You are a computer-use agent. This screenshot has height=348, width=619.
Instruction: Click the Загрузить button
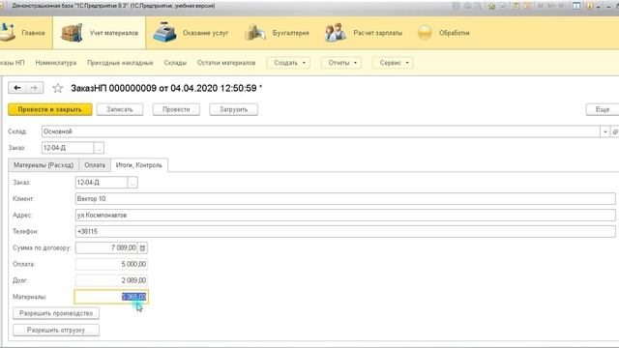click(x=233, y=109)
